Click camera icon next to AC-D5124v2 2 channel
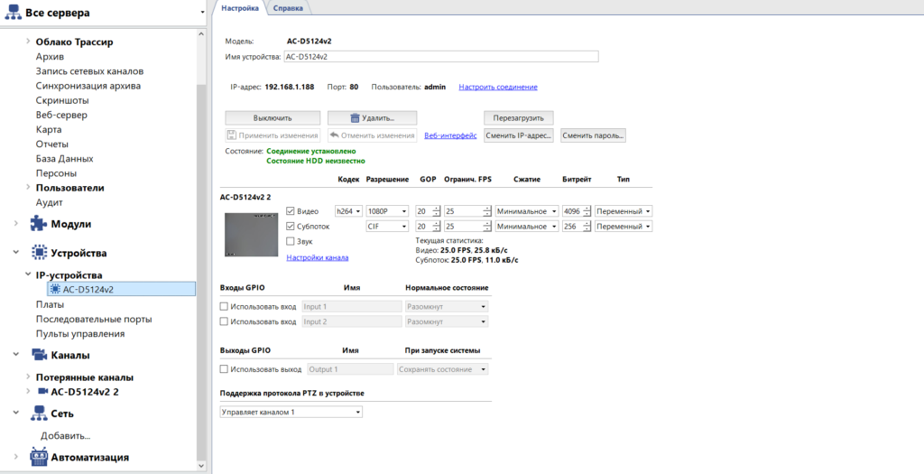This screenshot has height=474, width=924. 42,392
